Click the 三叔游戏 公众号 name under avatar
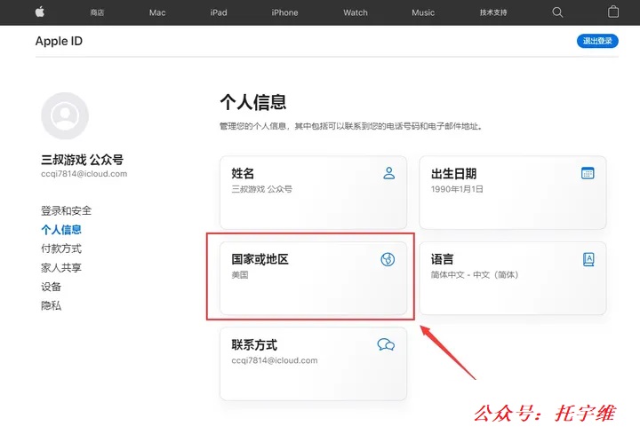 82,160
